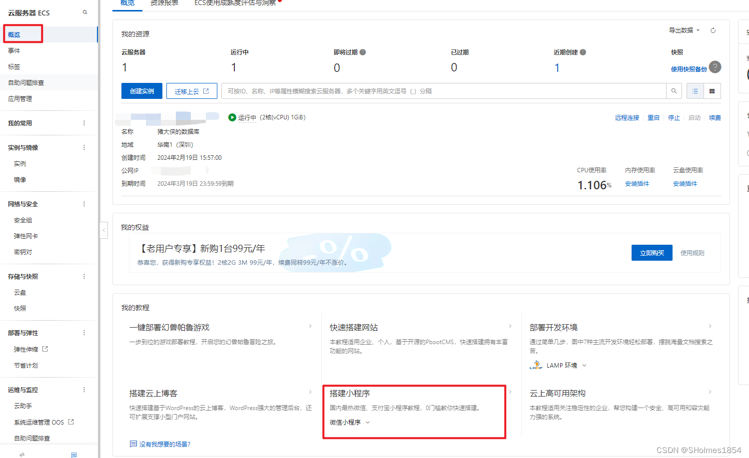
Task: Click the search icon beside 云服务器 ECS
Action: [x=85, y=12]
